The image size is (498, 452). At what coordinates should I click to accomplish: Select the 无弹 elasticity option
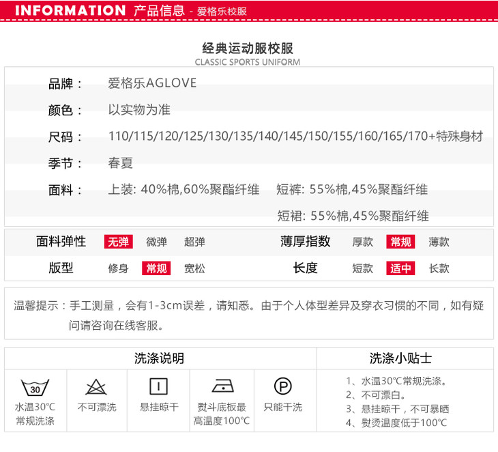point(118,242)
